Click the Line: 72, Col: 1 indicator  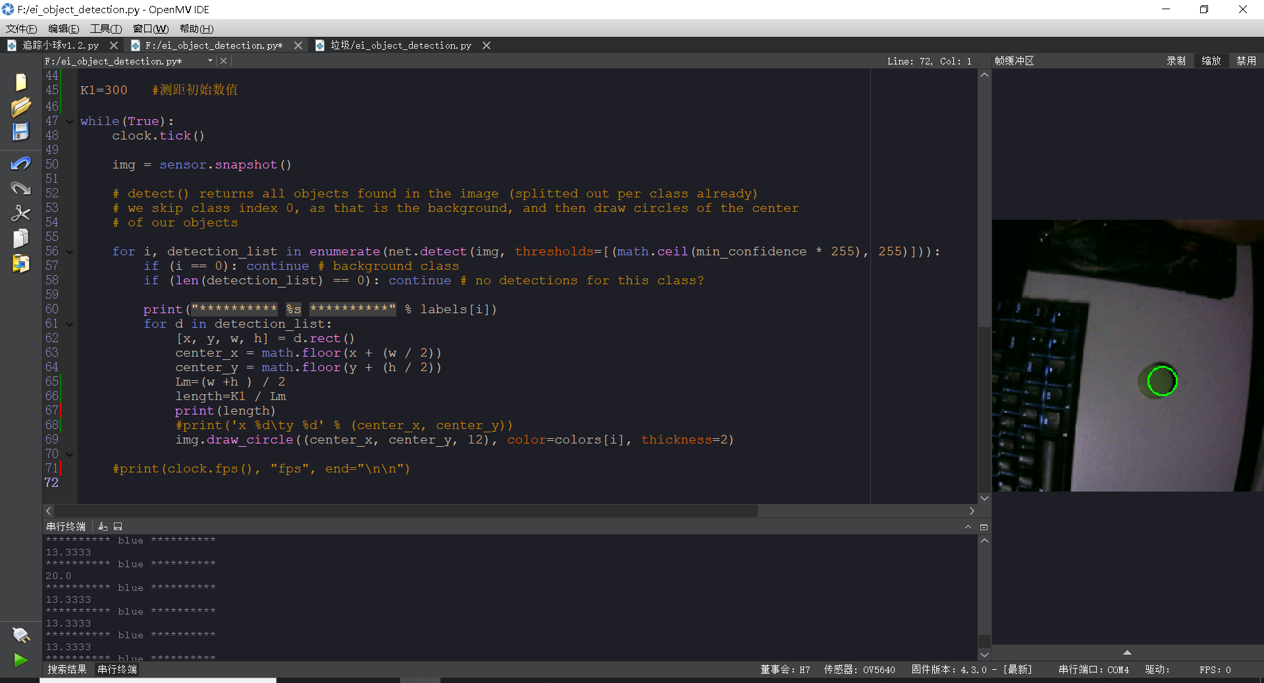929,61
